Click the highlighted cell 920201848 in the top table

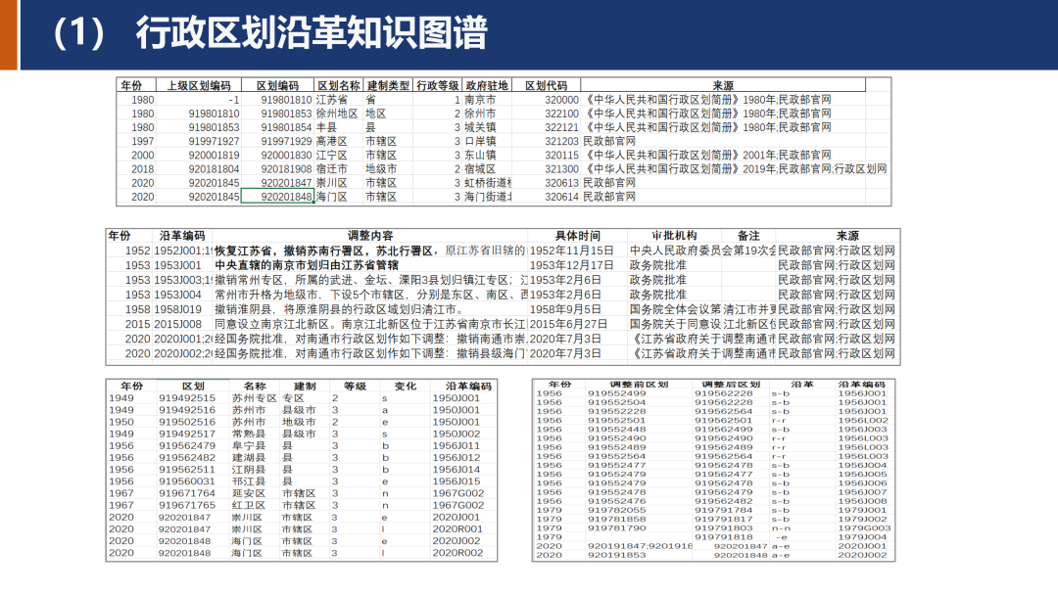tap(278, 197)
